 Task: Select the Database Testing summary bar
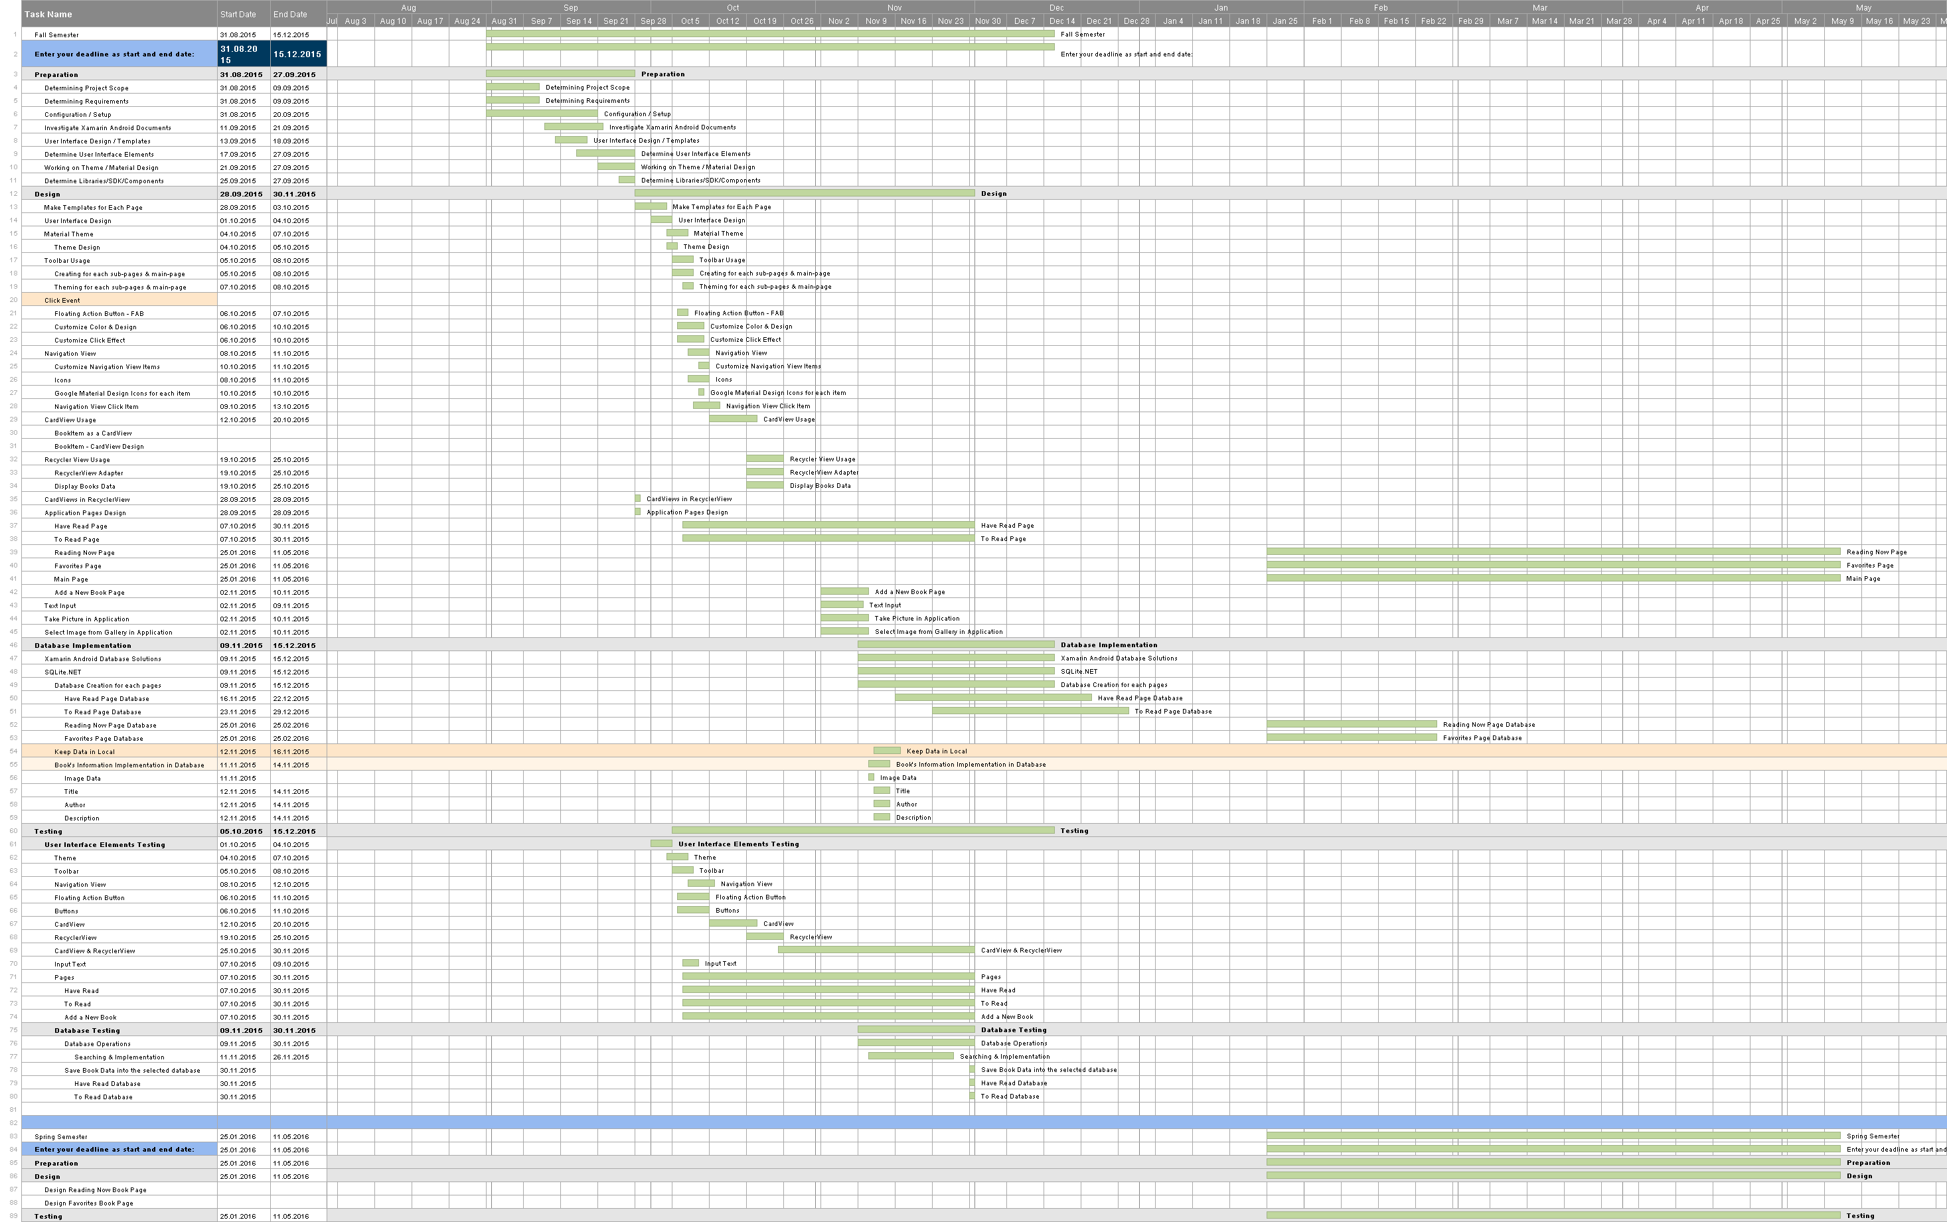click(915, 1030)
